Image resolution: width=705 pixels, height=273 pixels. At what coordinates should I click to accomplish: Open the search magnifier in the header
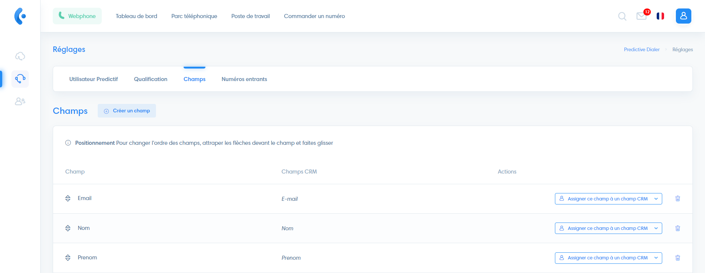point(622,16)
